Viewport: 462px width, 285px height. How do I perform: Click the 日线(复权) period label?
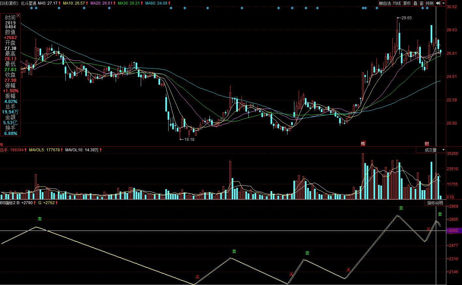coord(9,3)
